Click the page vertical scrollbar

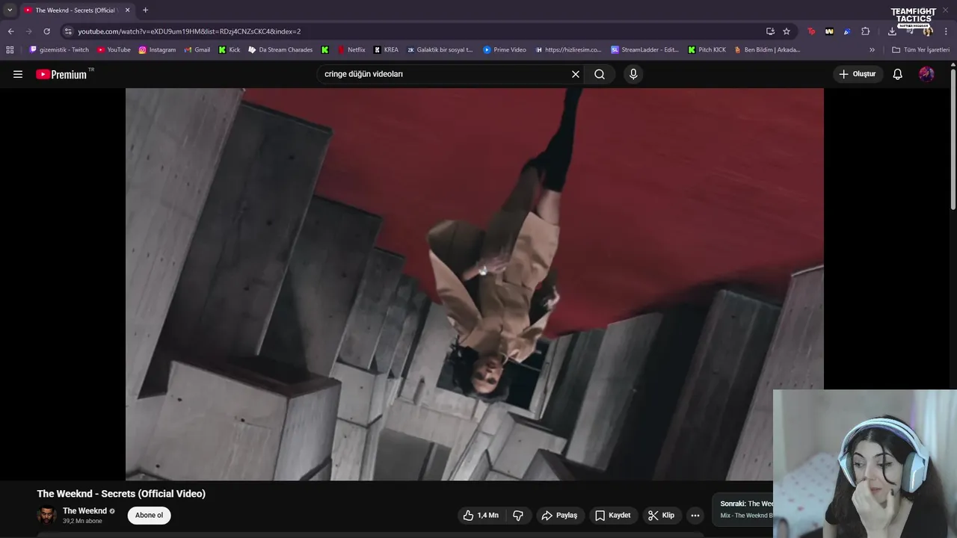(953, 140)
